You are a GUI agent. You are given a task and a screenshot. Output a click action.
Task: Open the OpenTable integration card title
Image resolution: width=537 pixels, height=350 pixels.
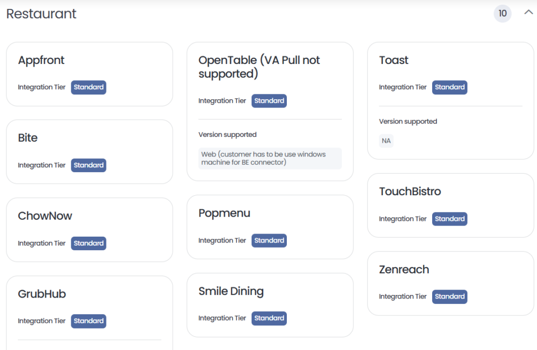tap(259, 67)
